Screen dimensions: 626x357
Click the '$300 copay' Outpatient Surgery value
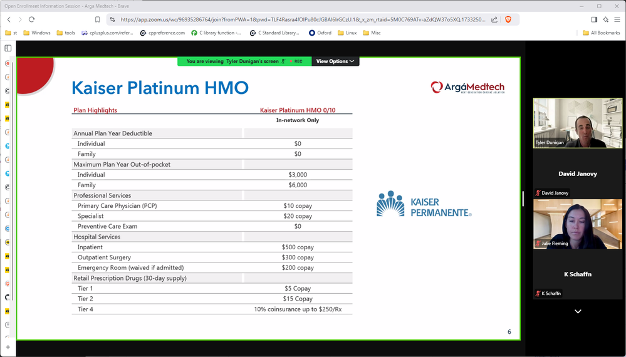pyautogui.click(x=298, y=257)
